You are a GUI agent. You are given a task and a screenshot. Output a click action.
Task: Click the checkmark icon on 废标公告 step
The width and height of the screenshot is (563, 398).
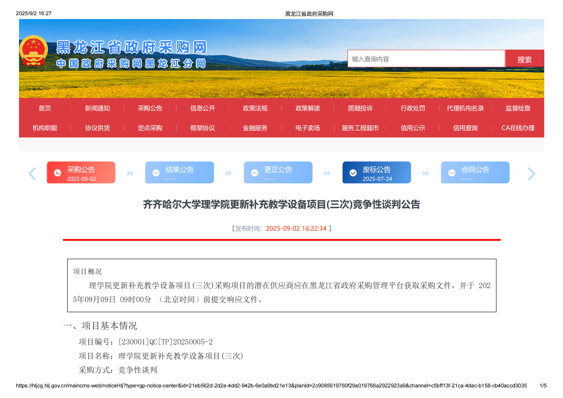tap(353, 173)
